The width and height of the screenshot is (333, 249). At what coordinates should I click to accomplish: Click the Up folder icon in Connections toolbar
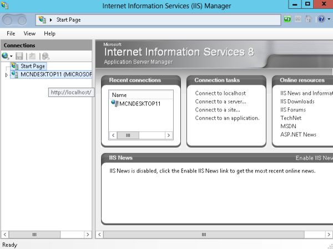(x=32, y=56)
